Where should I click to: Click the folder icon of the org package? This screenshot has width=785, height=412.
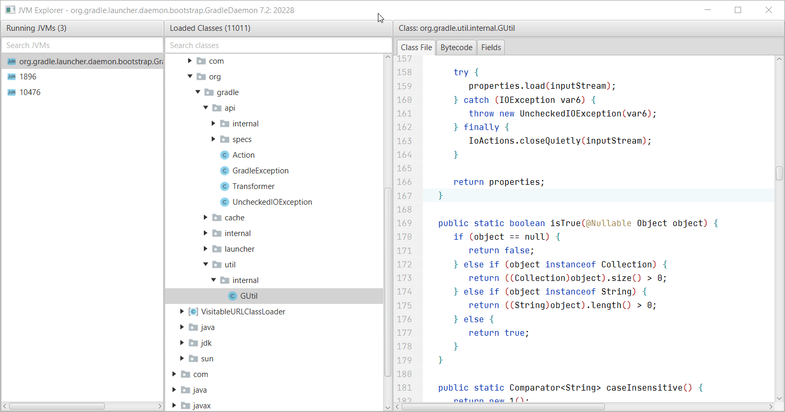coord(201,77)
